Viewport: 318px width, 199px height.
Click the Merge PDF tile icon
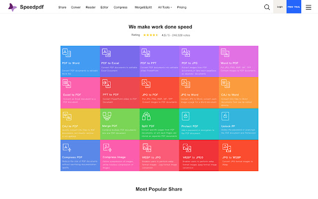(x=107, y=116)
